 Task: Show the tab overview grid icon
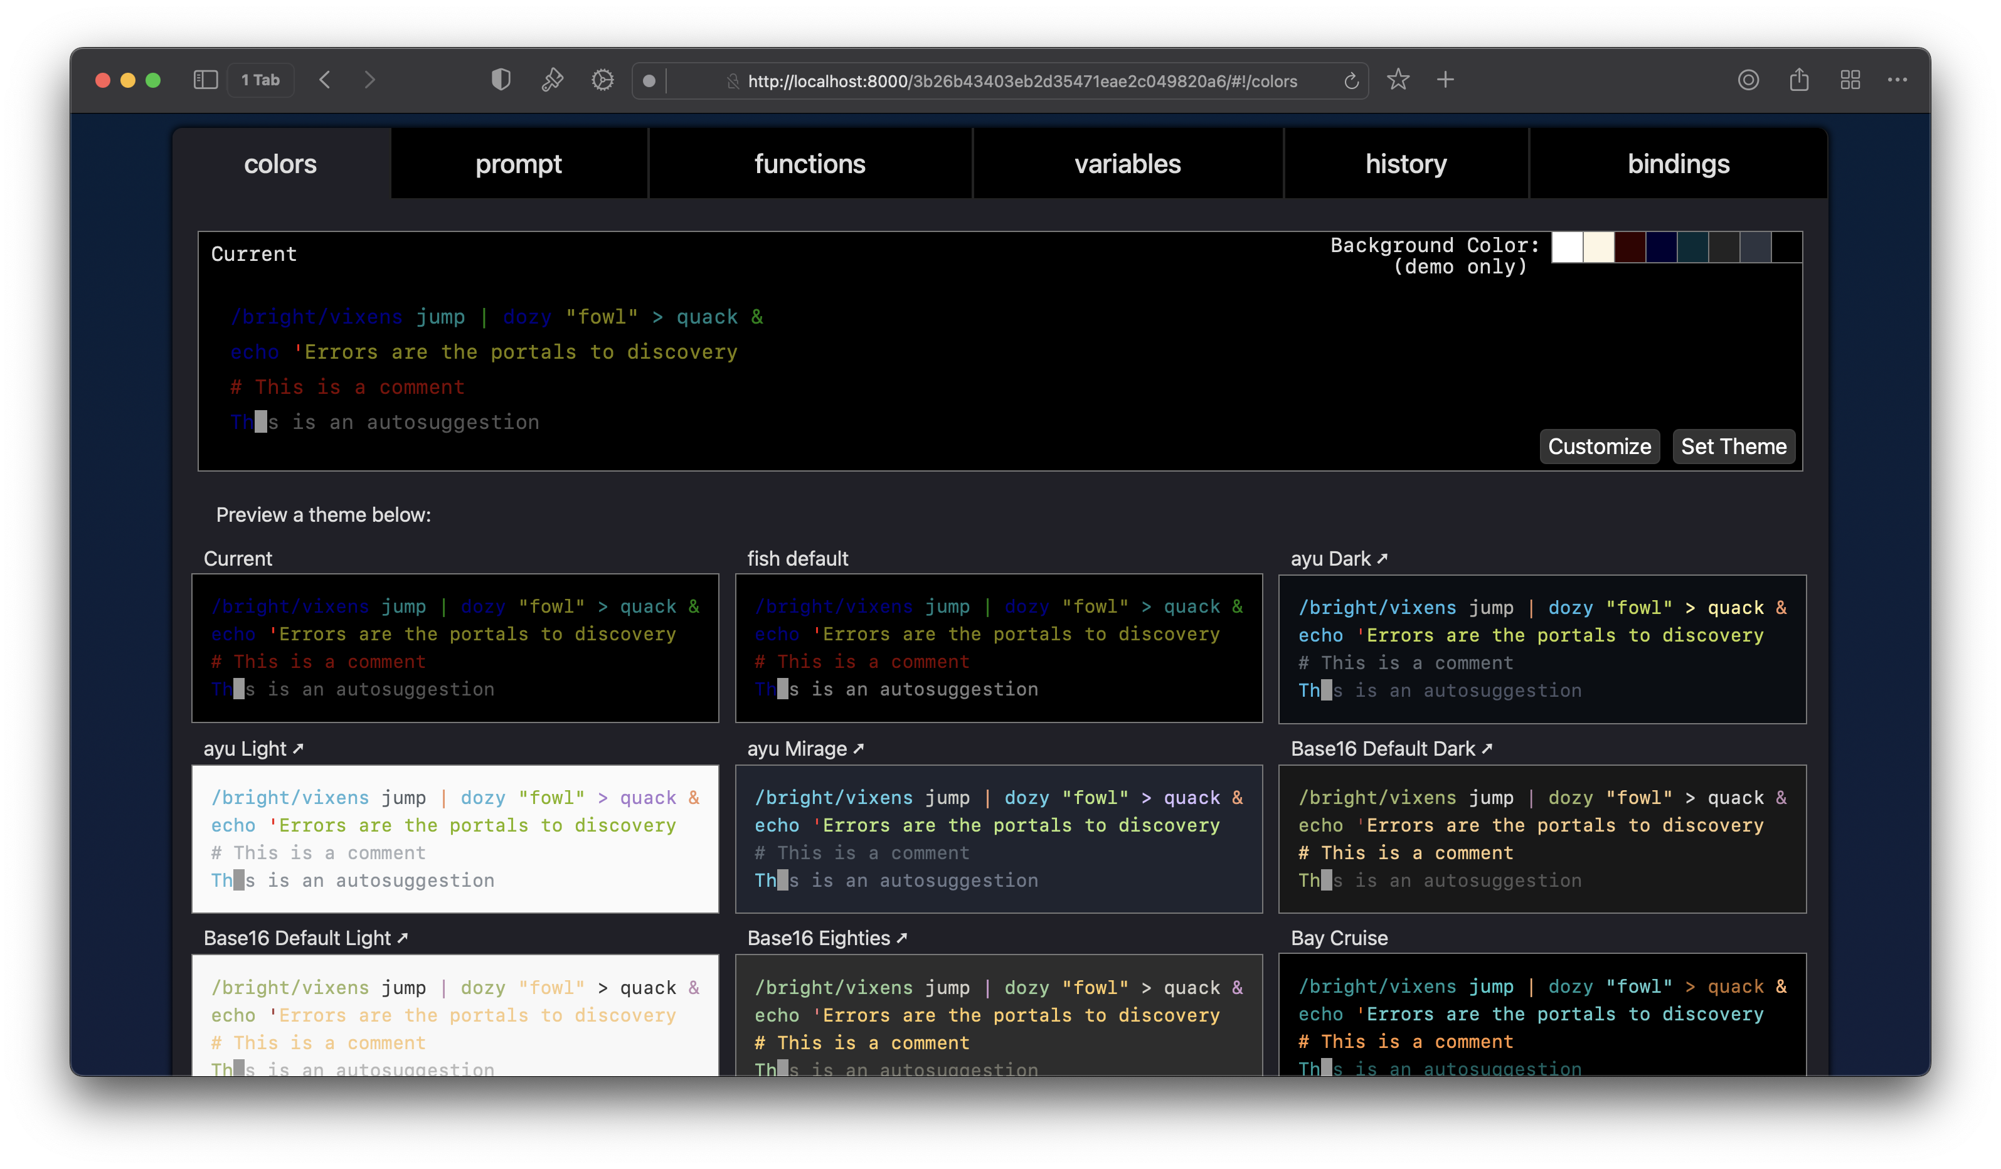(1850, 80)
